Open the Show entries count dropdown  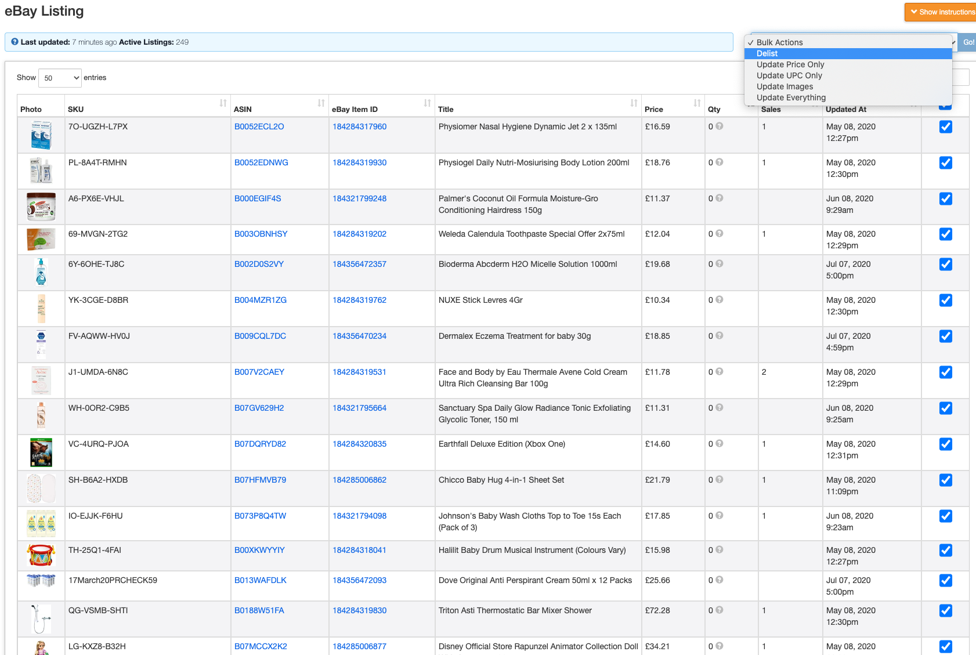[x=60, y=78]
